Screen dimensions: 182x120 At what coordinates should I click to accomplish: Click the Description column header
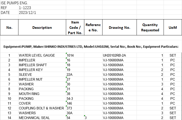pyautogui.click(x=42, y=28)
